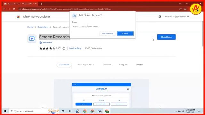This screenshot has height=115, width=205.
Task: Open the notification center icon
Action: [x=199, y=111]
